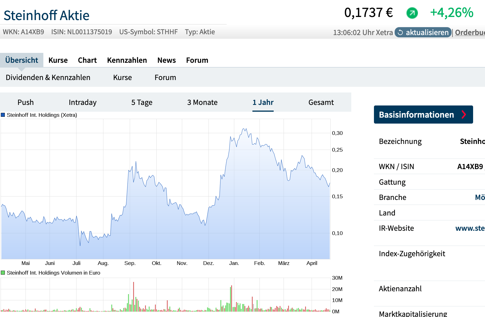Open Dividenden & Kennzahlen submenu item
The height and width of the screenshot is (317, 485).
(48, 77)
